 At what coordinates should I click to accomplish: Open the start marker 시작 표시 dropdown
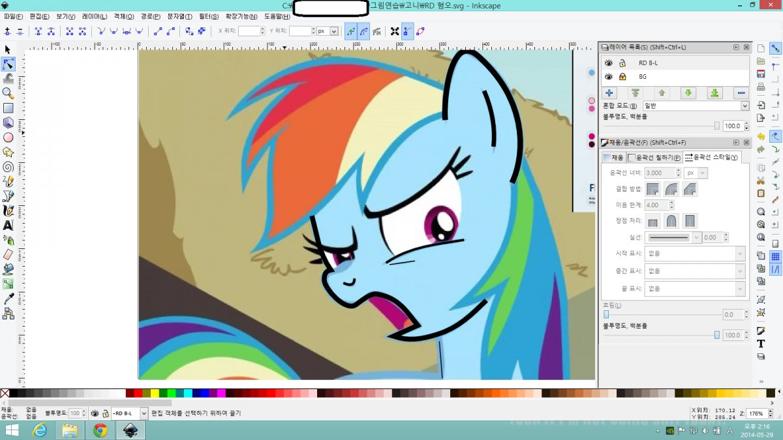695,254
